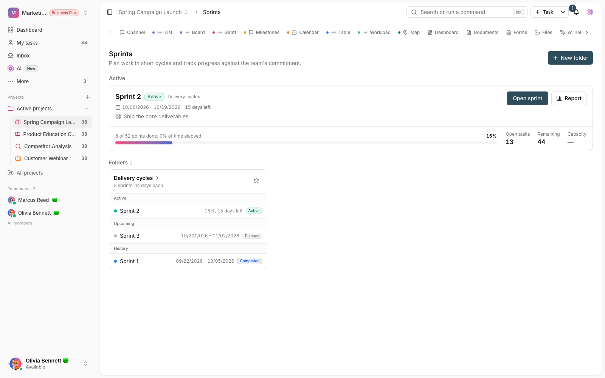Open Customer Webinar project

tap(52, 158)
